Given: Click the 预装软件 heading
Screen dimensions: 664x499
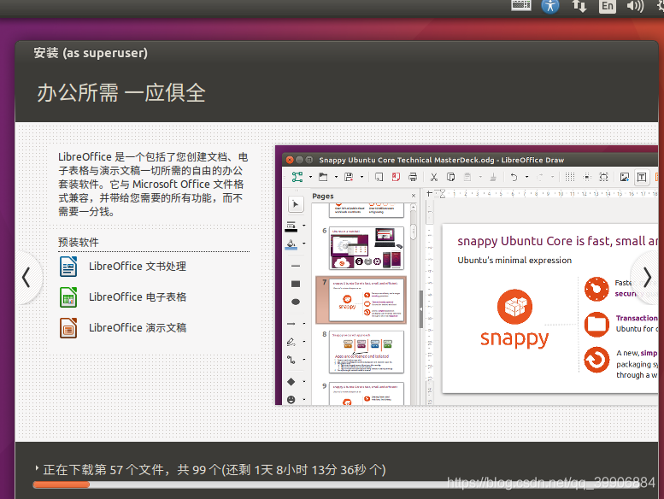Looking at the screenshot, I should point(79,242).
